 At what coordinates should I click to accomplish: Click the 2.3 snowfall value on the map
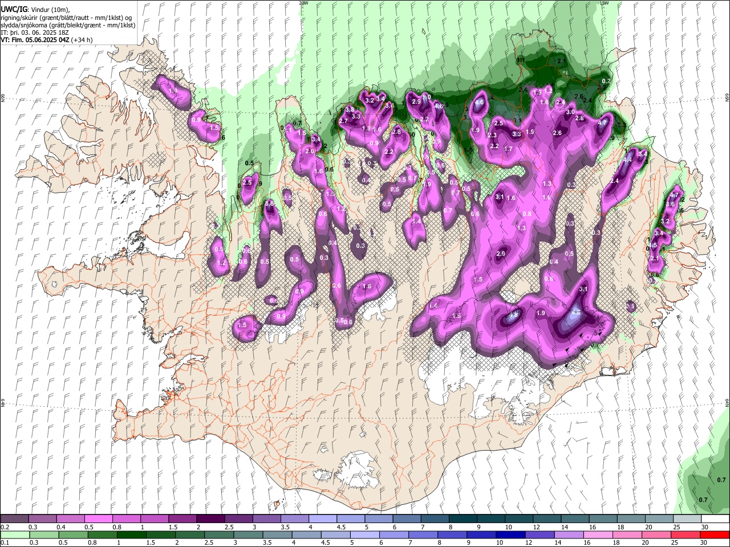point(492,135)
